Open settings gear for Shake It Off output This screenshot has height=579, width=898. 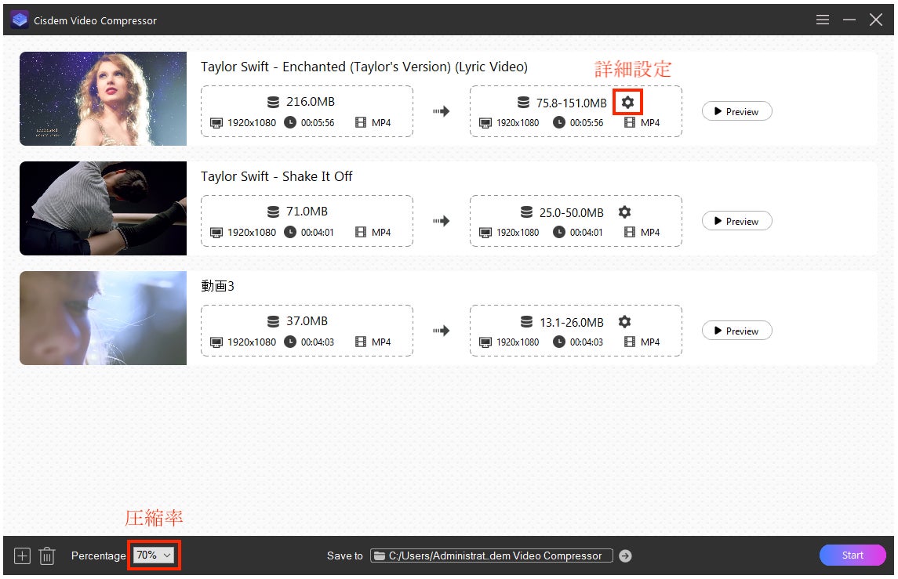tap(624, 212)
